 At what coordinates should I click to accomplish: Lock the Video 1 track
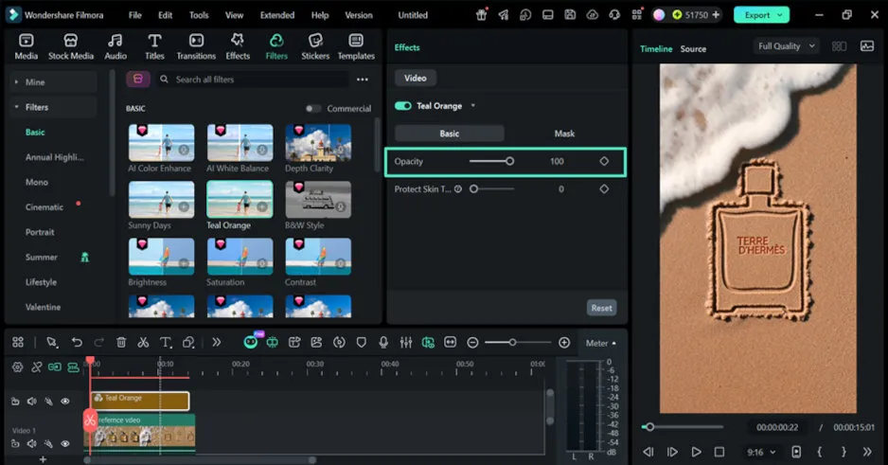click(x=15, y=444)
